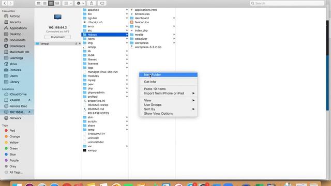Open Downloads in the sidebar
The height and width of the screenshot is (186, 331).
tap(17, 46)
